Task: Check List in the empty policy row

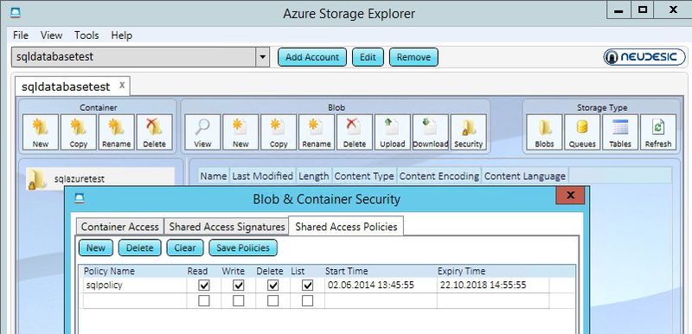Action: 308,301
